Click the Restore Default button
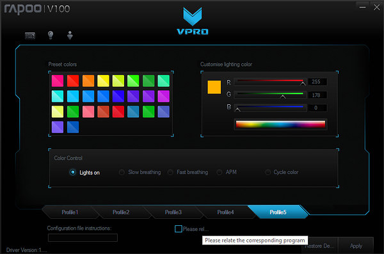This screenshot has width=384, height=254. (319, 246)
